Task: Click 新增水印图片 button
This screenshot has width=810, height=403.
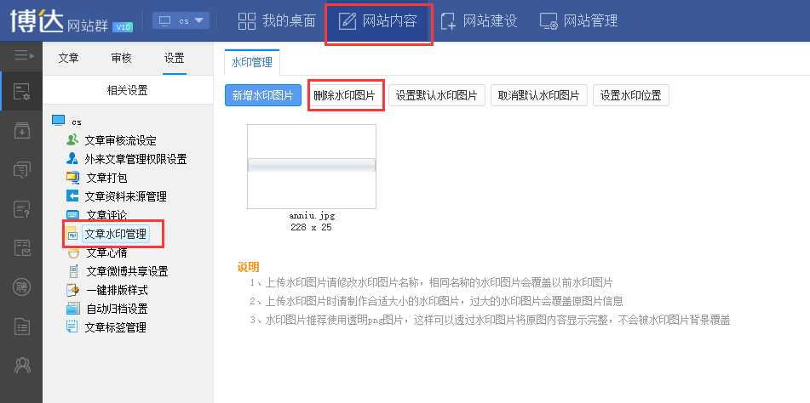Action: tap(263, 95)
